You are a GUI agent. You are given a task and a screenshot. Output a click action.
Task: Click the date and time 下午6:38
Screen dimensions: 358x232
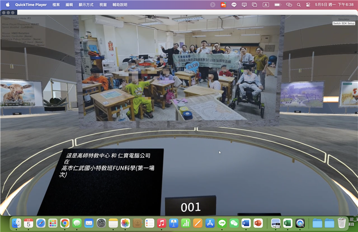pyautogui.click(x=334, y=4)
